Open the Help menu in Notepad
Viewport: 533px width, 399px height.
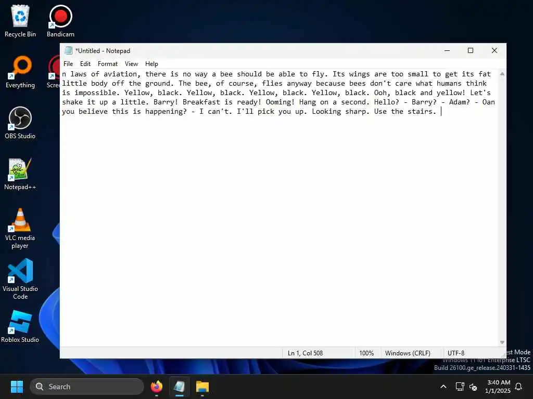point(151,64)
